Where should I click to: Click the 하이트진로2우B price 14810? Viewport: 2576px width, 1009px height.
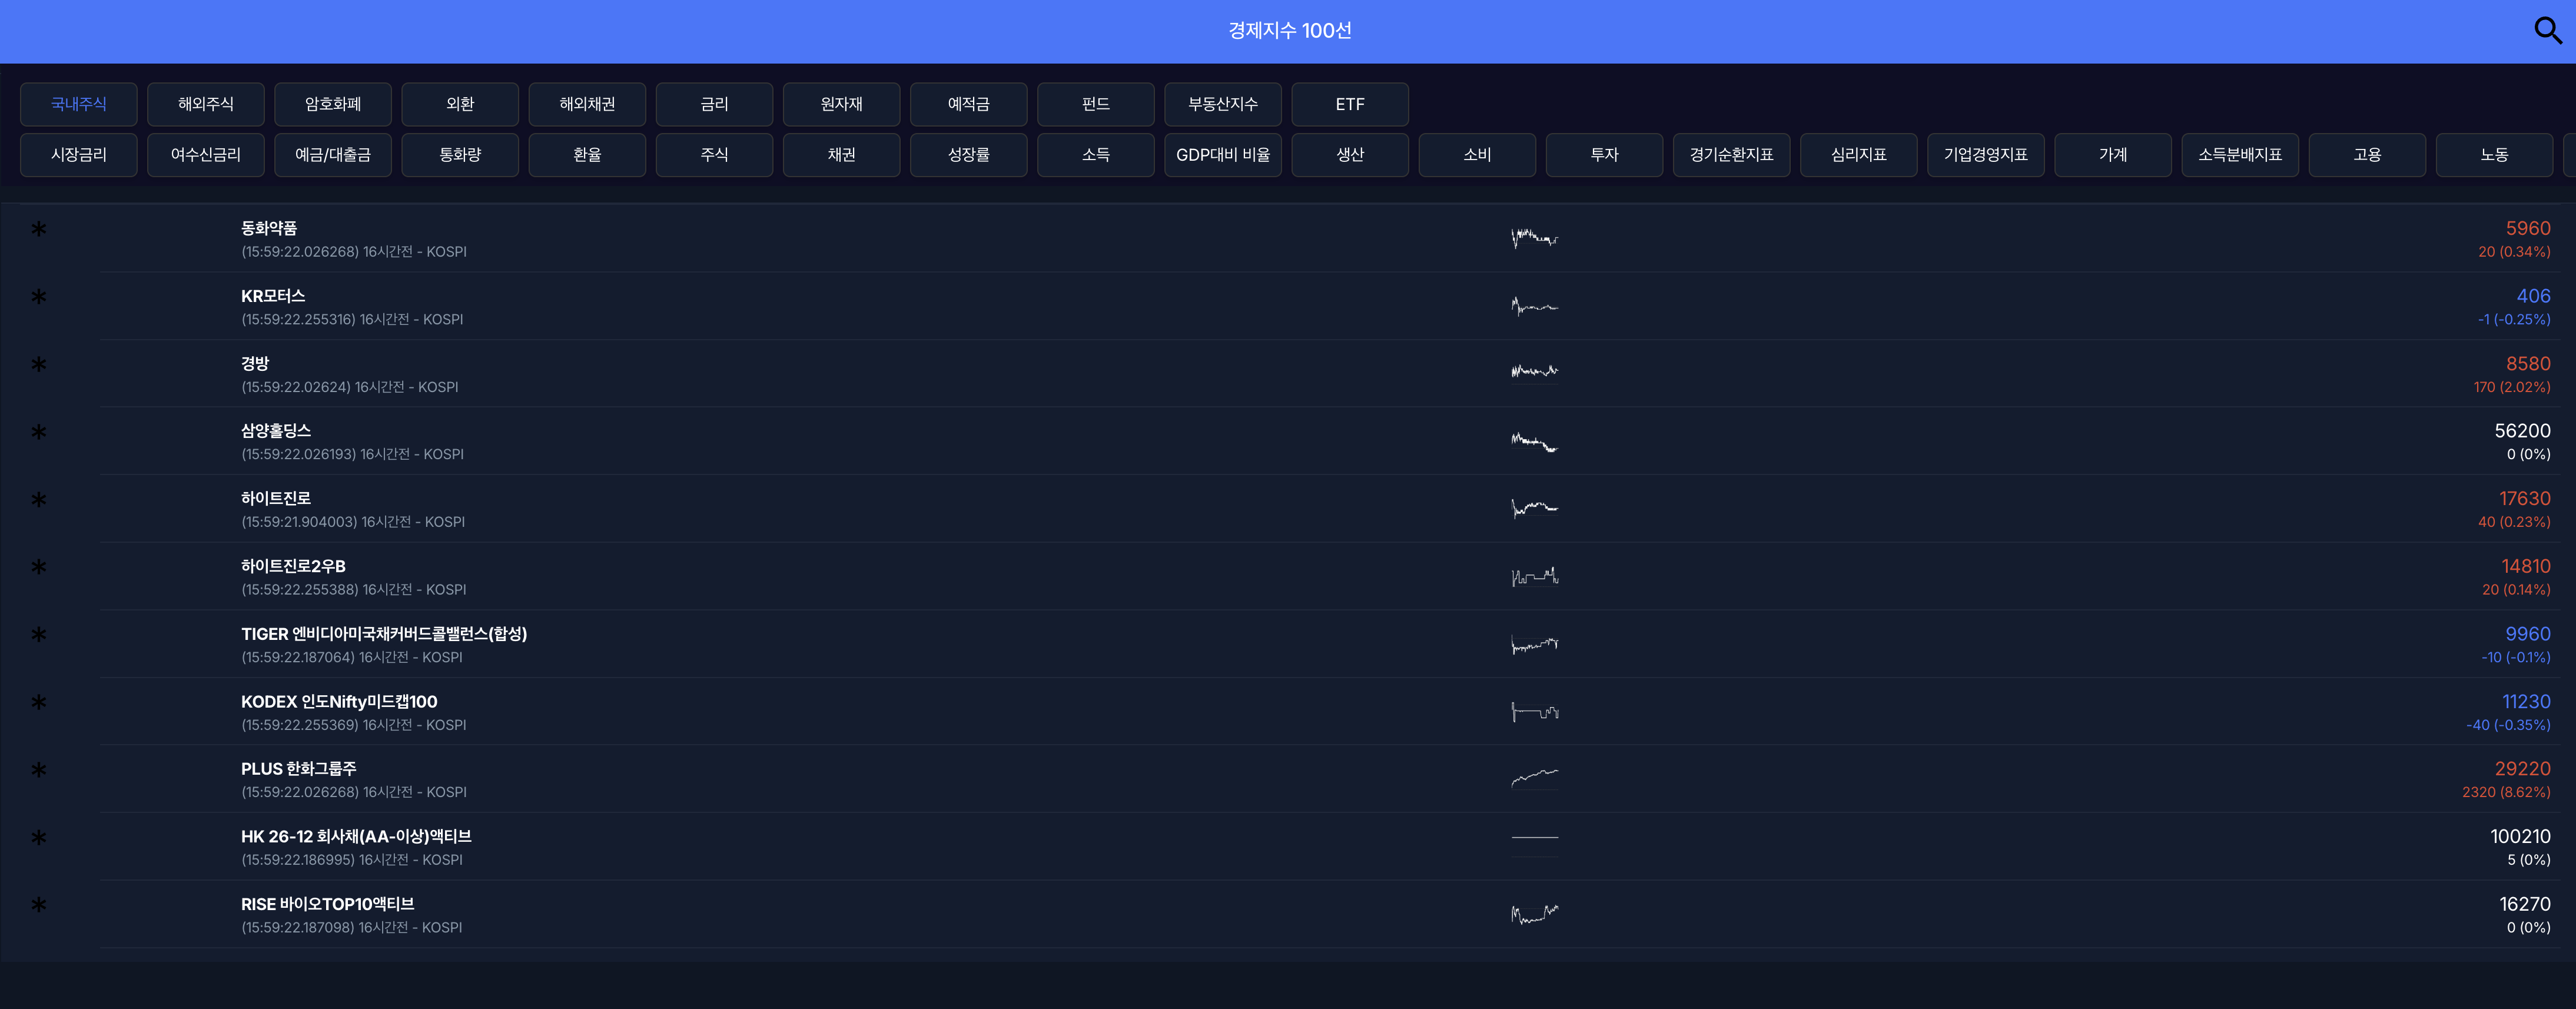tap(2525, 566)
